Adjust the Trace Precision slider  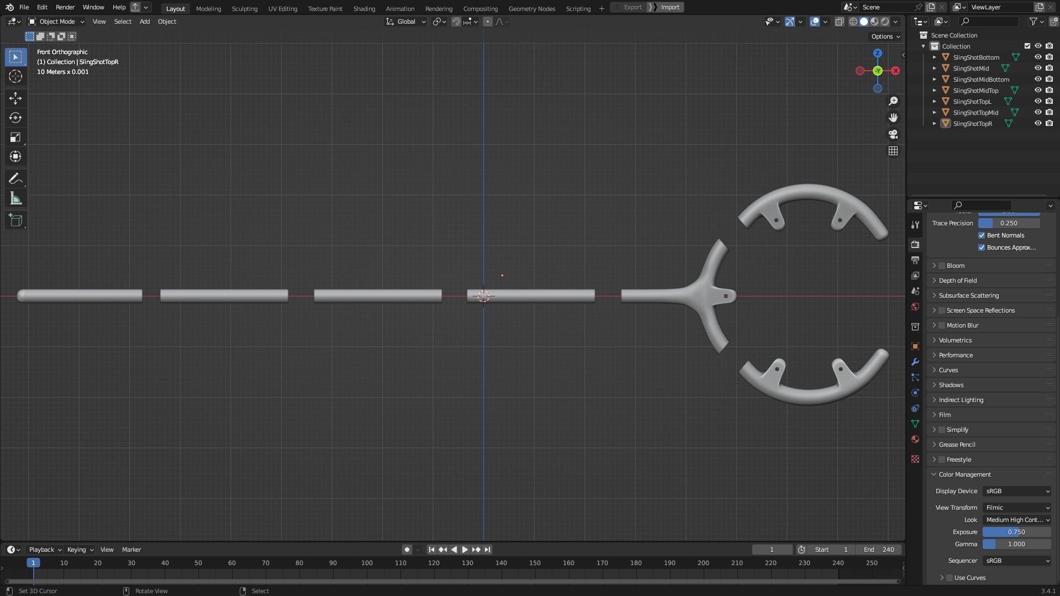click(x=1009, y=223)
